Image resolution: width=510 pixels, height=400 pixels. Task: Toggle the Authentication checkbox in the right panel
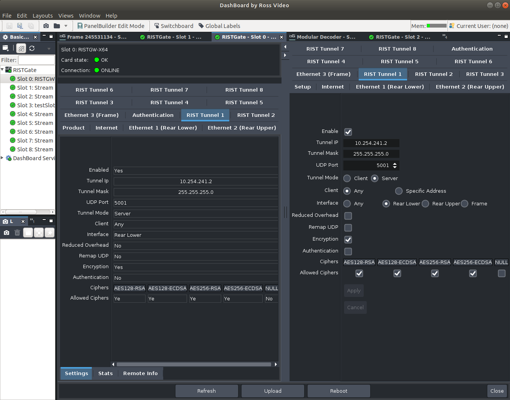click(x=348, y=251)
